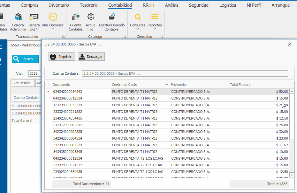
Task: Sort by Documento column header
Action: pyautogui.click(x=81, y=85)
